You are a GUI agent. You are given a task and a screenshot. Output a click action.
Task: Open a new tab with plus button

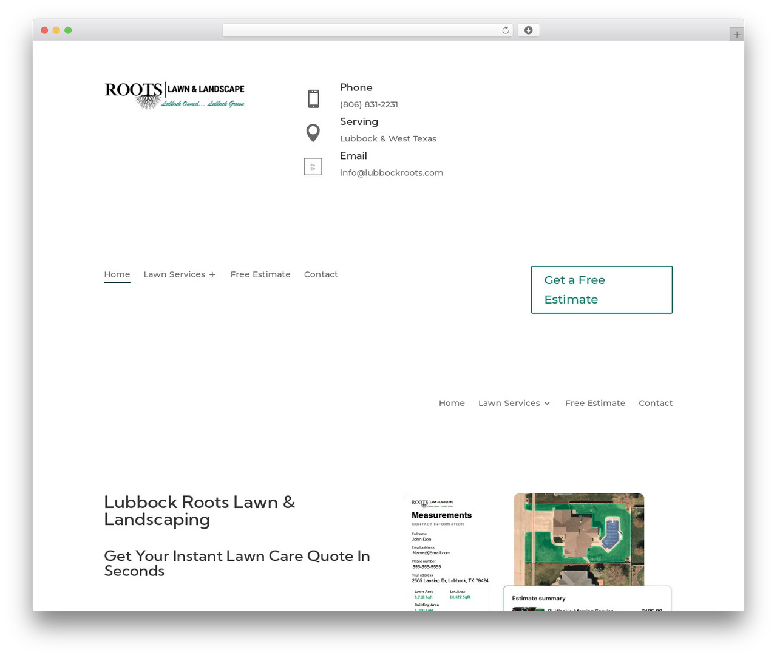736,35
